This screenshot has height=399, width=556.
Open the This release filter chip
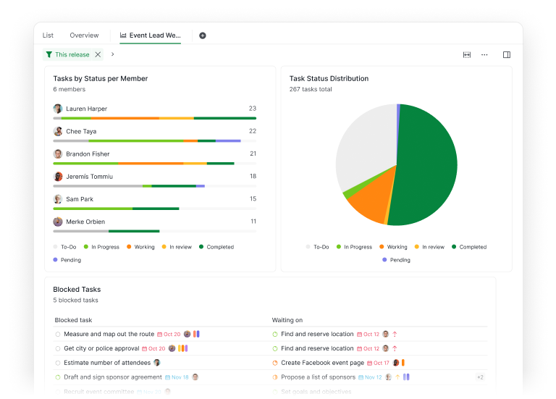(x=72, y=54)
